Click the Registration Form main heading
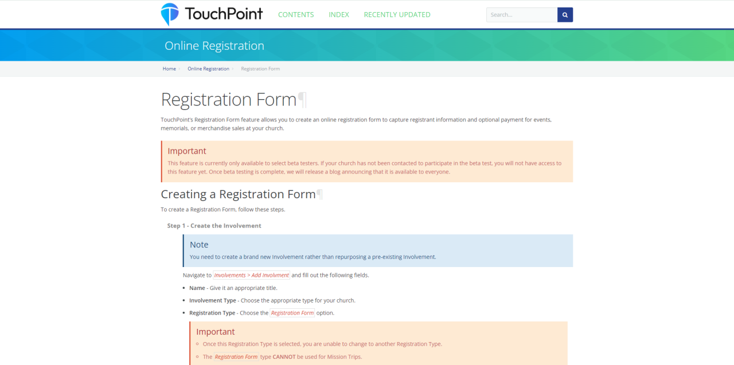The width and height of the screenshot is (734, 365). click(x=228, y=100)
